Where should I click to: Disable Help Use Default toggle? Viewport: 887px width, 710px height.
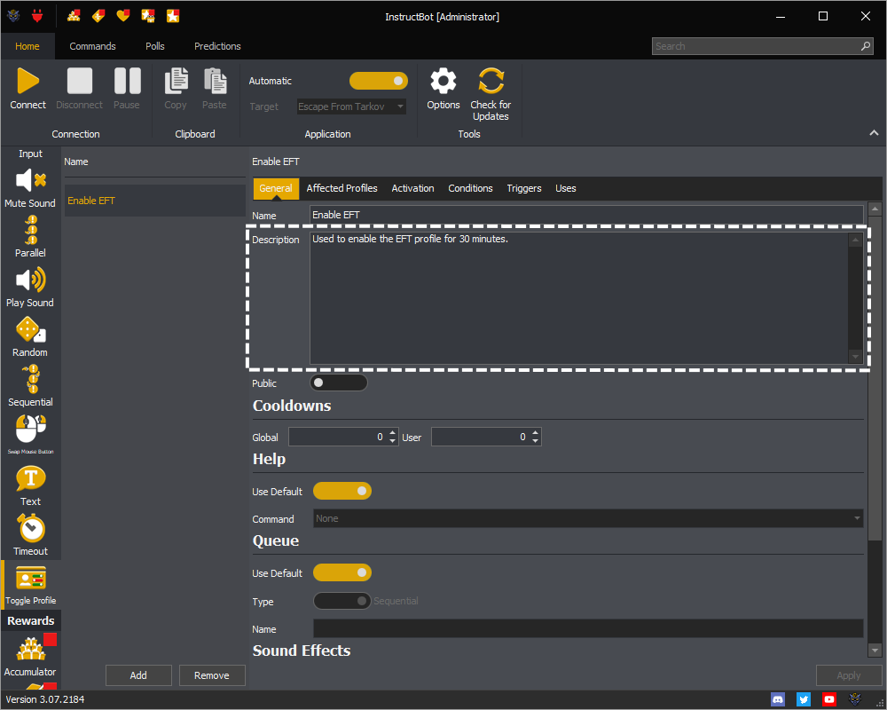tap(342, 491)
